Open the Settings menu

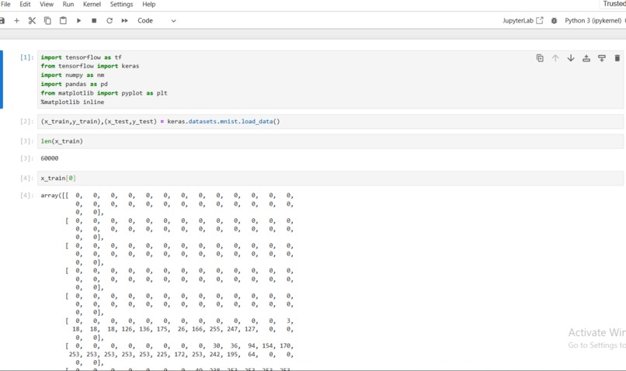point(121,5)
